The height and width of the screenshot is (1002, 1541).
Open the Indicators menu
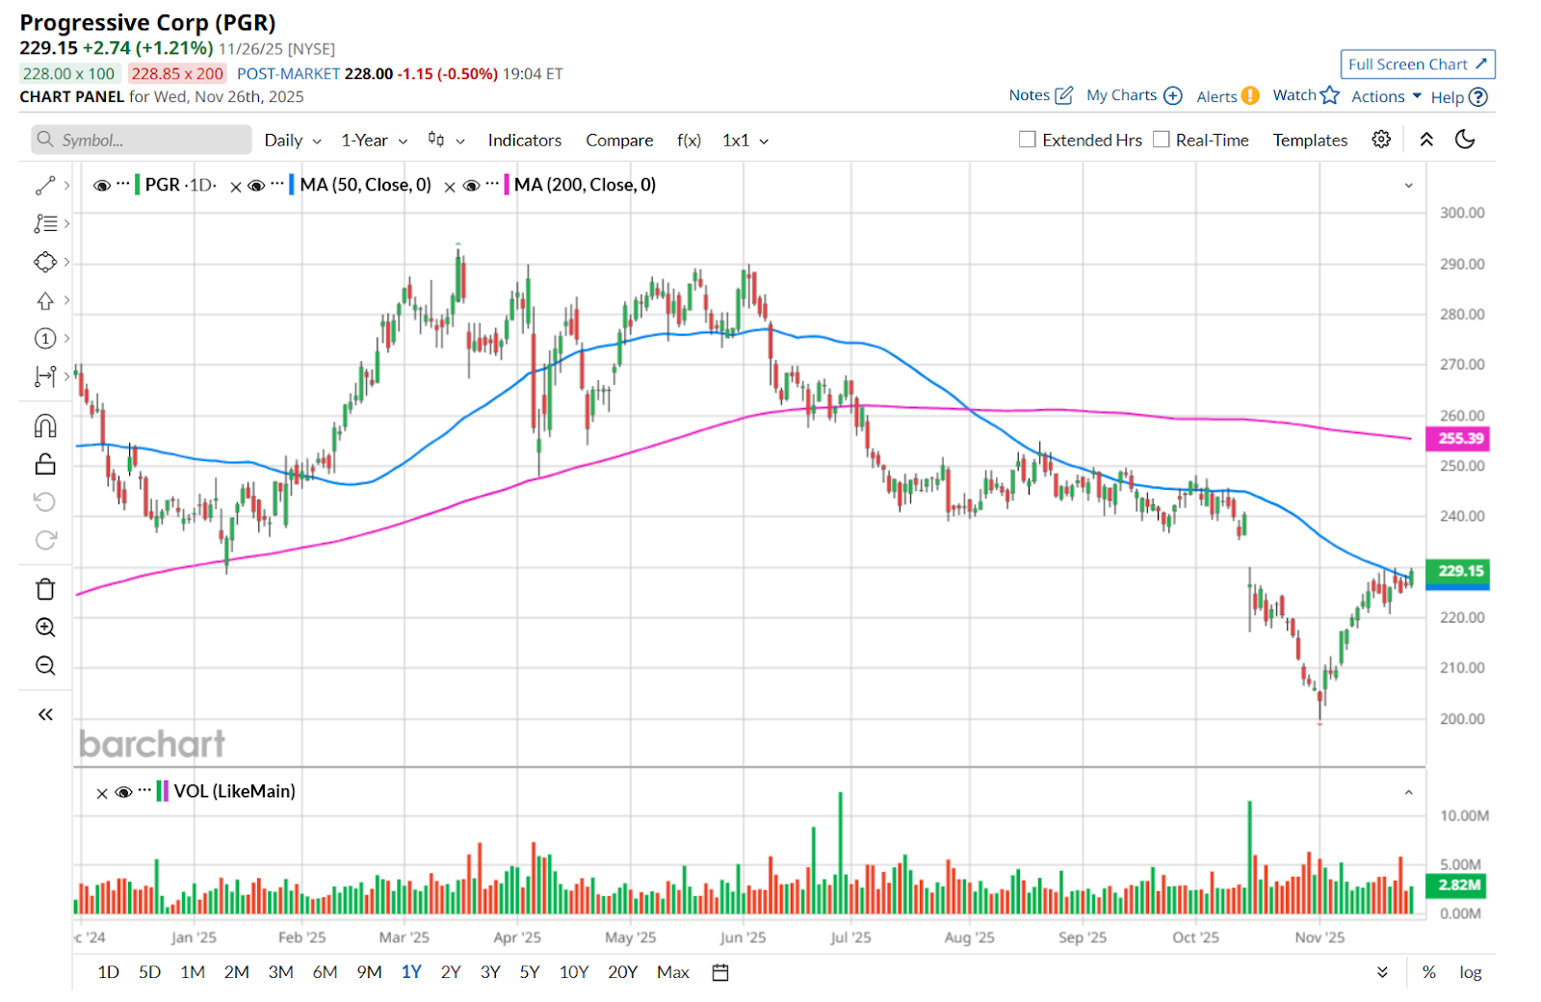[x=525, y=141]
